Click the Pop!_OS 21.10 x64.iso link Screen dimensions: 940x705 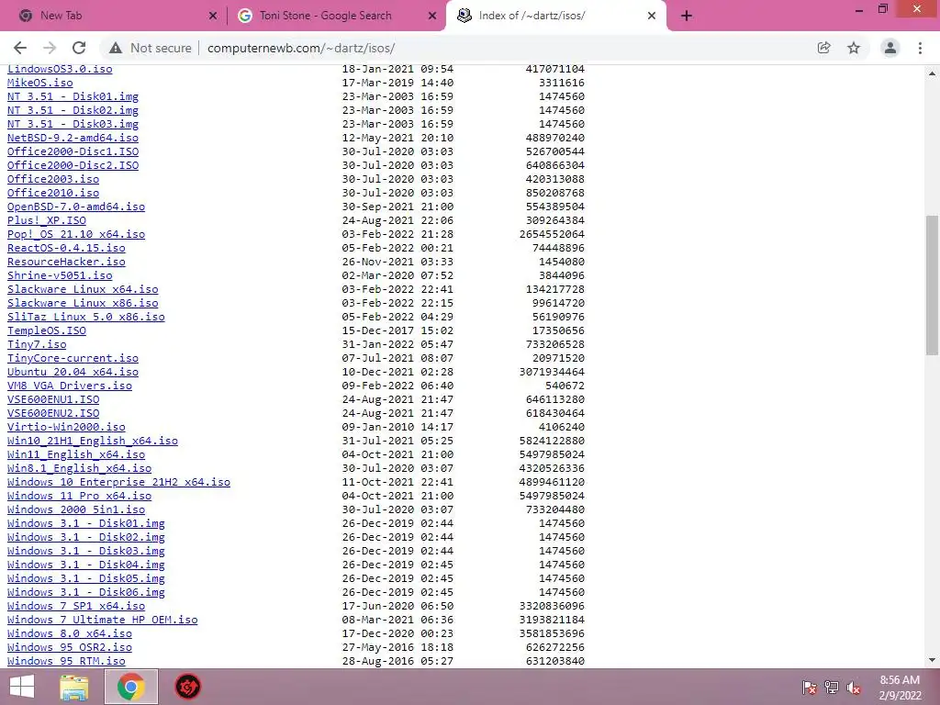pos(76,234)
